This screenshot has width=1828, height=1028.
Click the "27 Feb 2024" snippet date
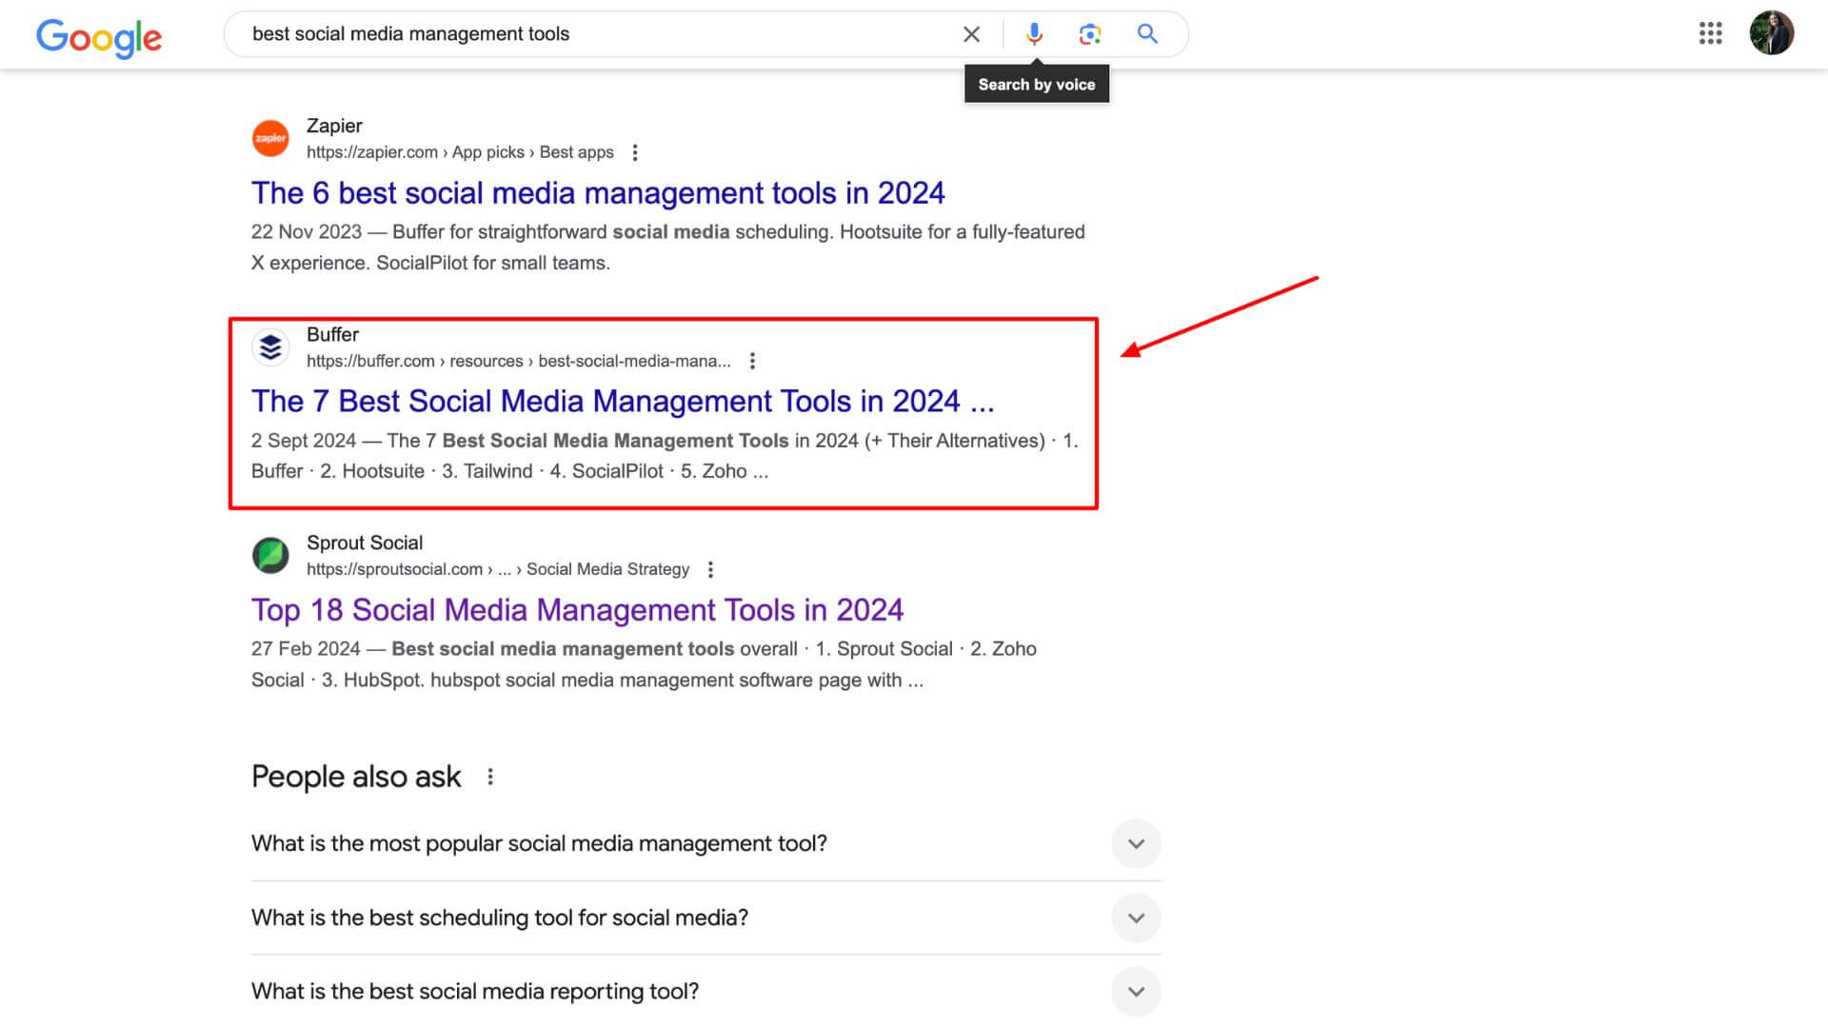point(306,649)
